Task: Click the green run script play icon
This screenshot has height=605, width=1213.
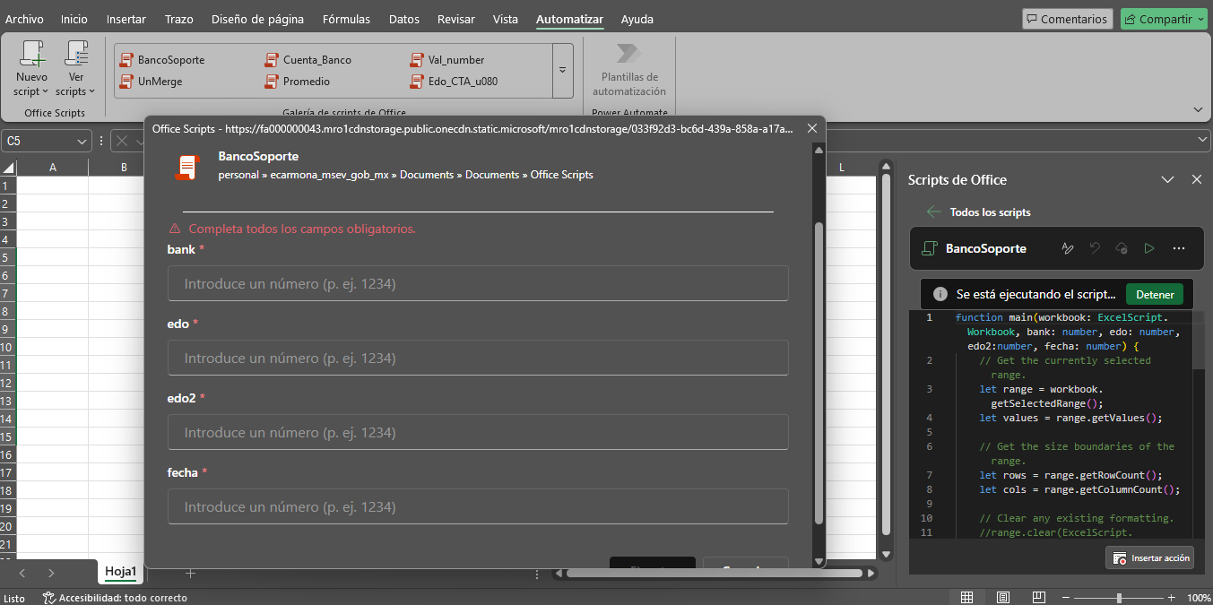Action: [x=1149, y=248]
